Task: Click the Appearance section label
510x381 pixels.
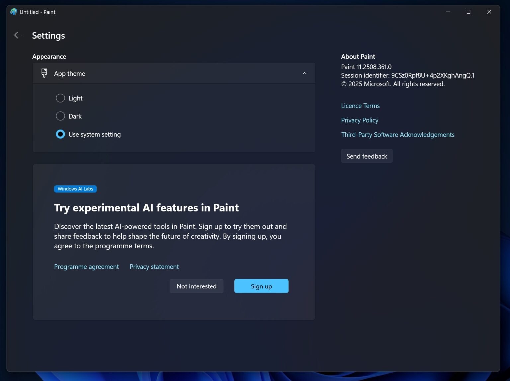Action: 49,56
